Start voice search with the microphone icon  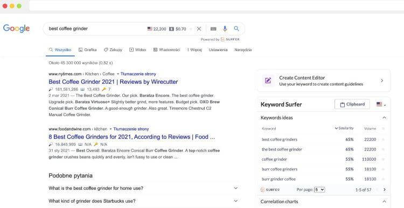pyautogui.click(x=225, y=29)
